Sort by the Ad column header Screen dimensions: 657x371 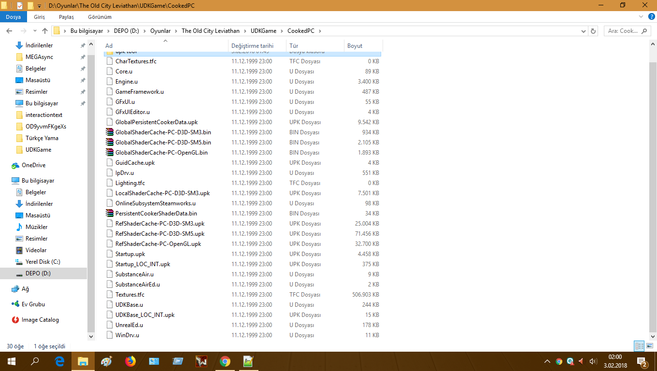point(165,46)
